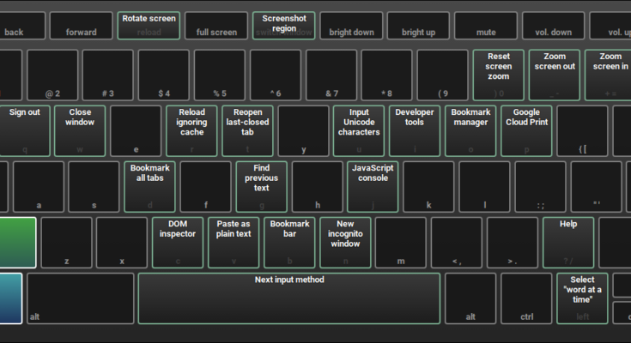
Task: Select the Reset screen zoom key
Action: [x=498, y=75]
